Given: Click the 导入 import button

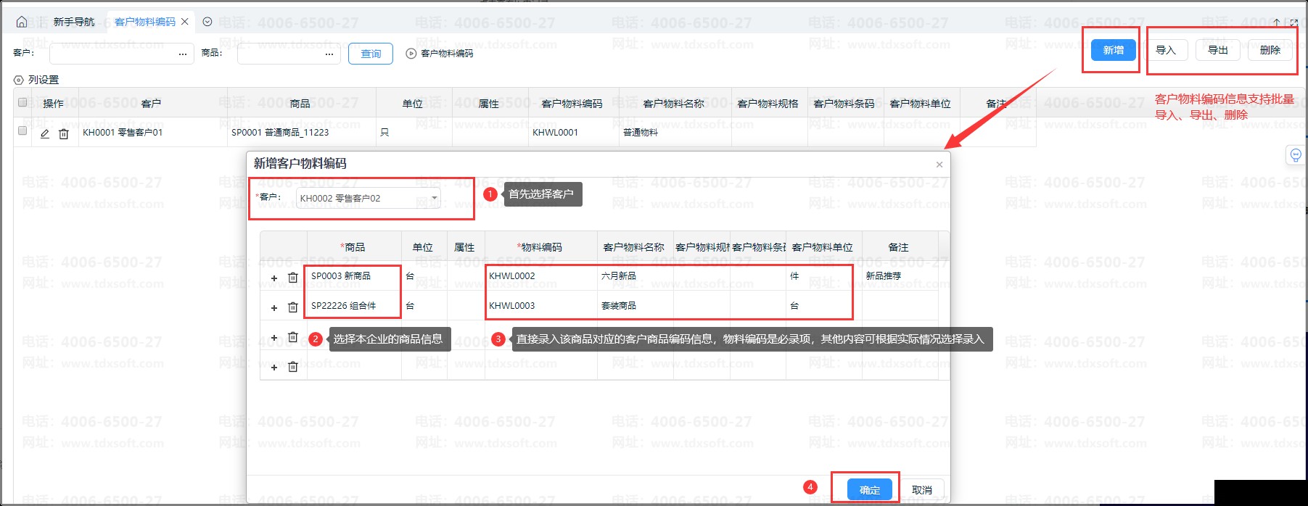Looking at the screenshot, I should pos(1166,50).
